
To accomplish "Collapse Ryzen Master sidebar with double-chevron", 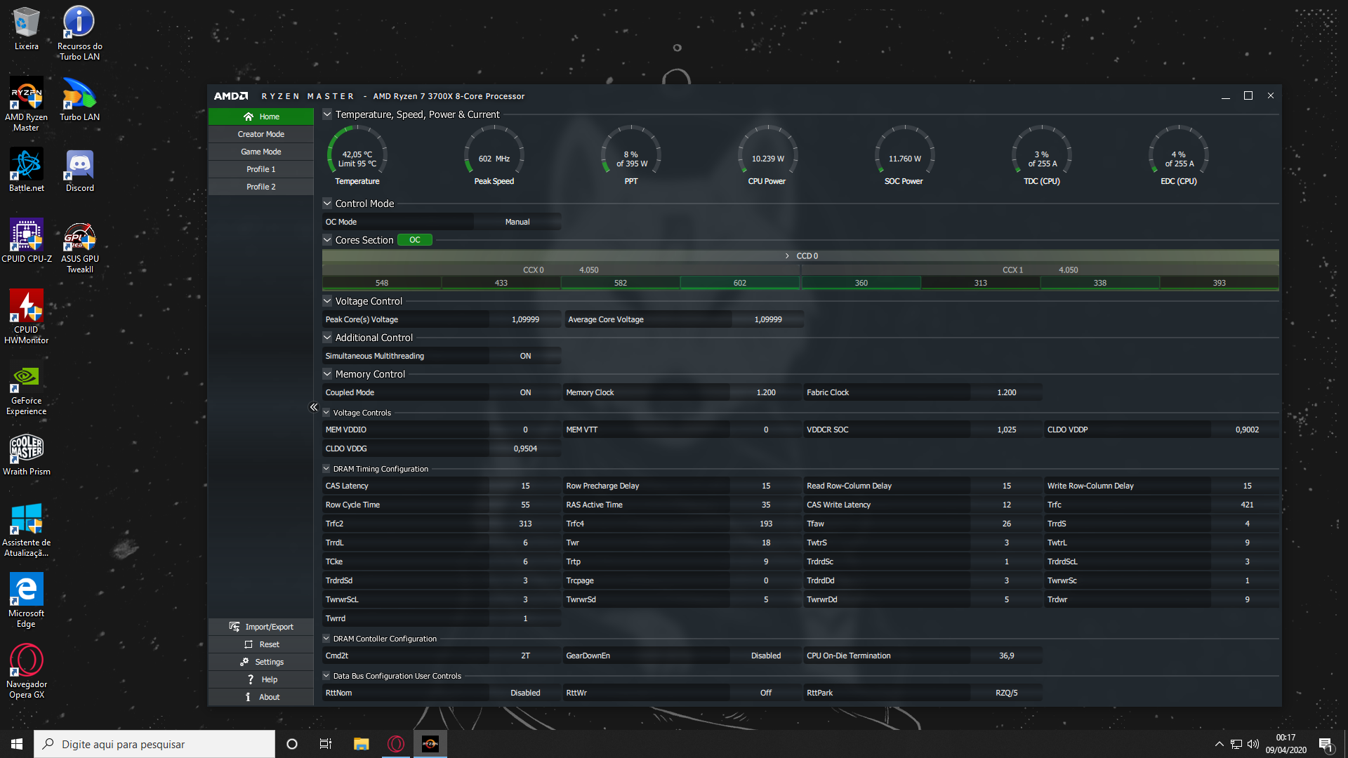I will pos(314,407).
